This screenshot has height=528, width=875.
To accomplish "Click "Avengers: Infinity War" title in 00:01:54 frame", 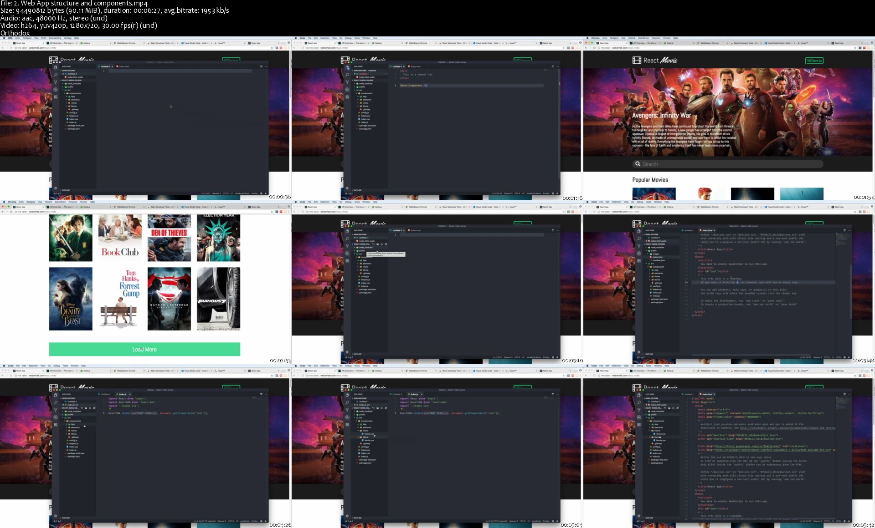I will [662, 116].
